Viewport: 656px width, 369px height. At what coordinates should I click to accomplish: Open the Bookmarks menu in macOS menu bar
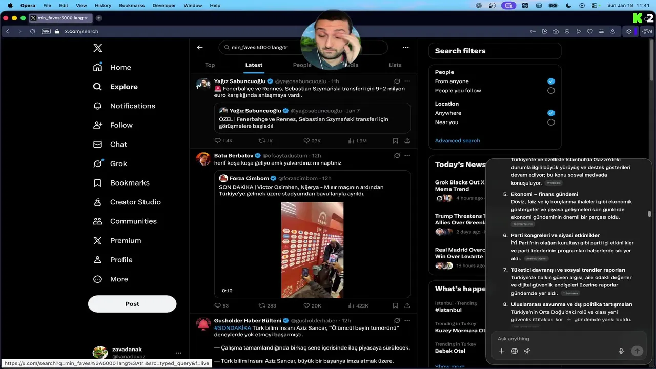(x=132, y=5)
